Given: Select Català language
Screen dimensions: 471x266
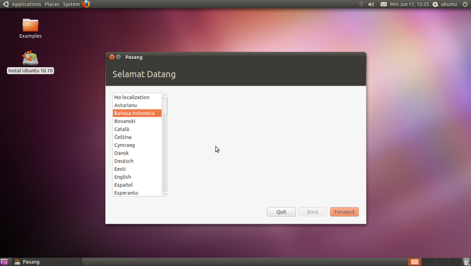Looking at the screenshot, I should (137, 129).
